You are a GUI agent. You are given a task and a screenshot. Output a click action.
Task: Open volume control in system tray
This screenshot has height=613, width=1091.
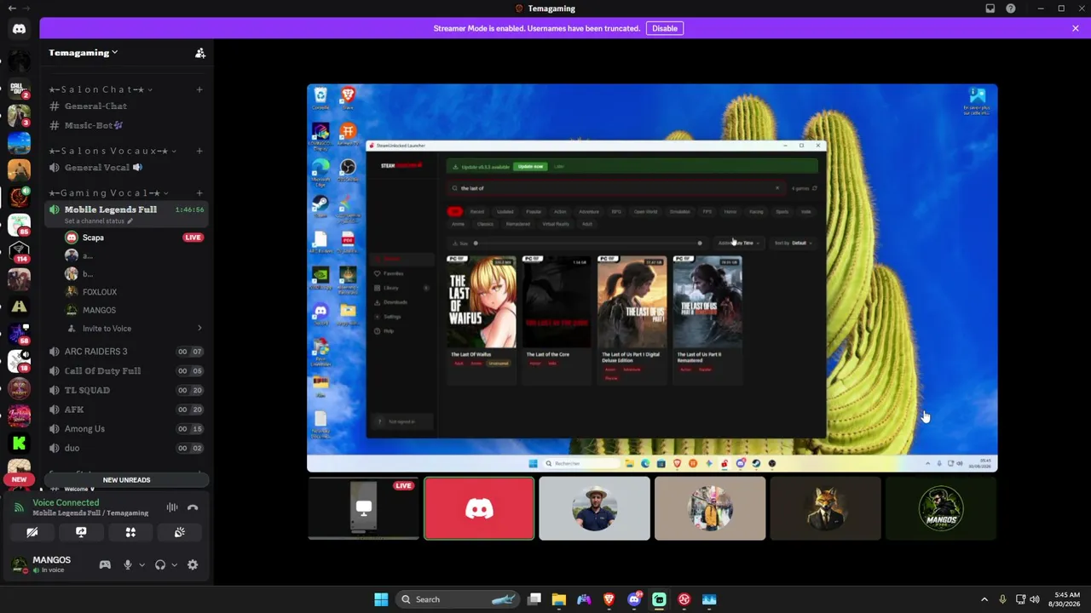pos(1034,599)
